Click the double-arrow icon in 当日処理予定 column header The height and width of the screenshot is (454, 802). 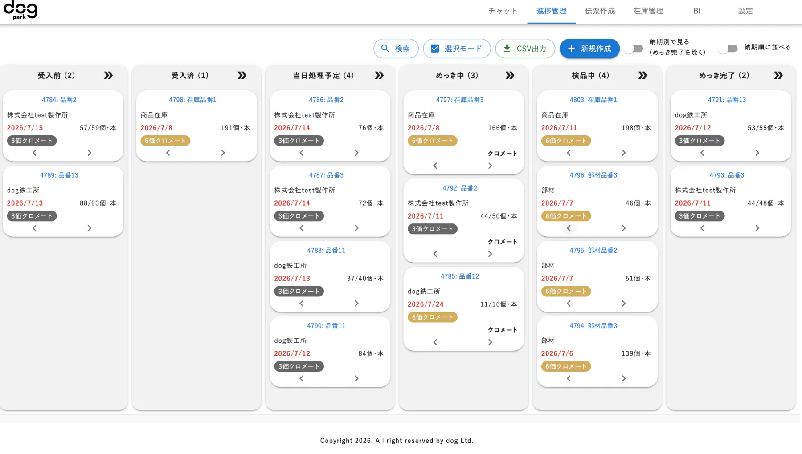point(379,76)
